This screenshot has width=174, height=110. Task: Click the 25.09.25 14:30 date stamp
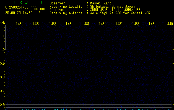[x=19, y=13]
